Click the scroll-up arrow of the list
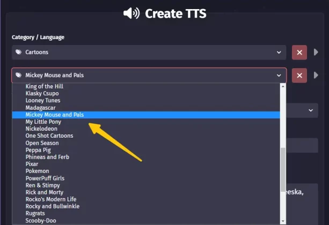 [283, 86]
